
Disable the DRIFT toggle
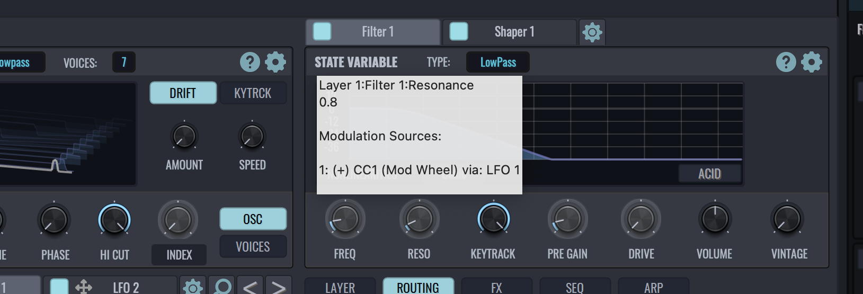(x=183, y=93)
